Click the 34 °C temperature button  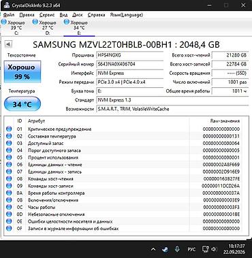click(x=22, y=104)
